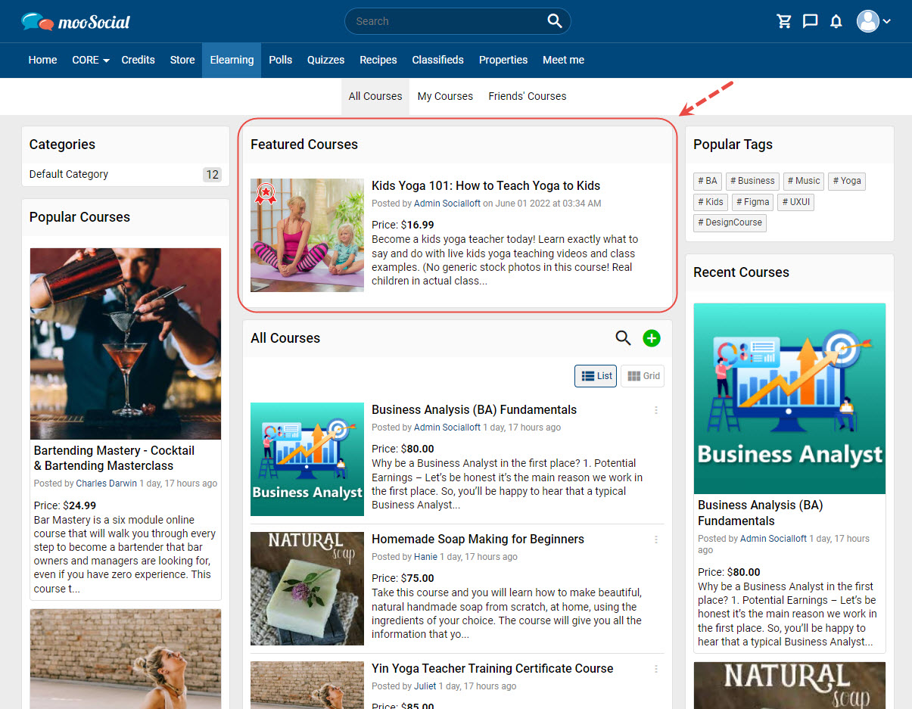Click the 12 count badge in Categories
Image resolution: width=912 pixels, height=709 pixels.
[212, 175]
